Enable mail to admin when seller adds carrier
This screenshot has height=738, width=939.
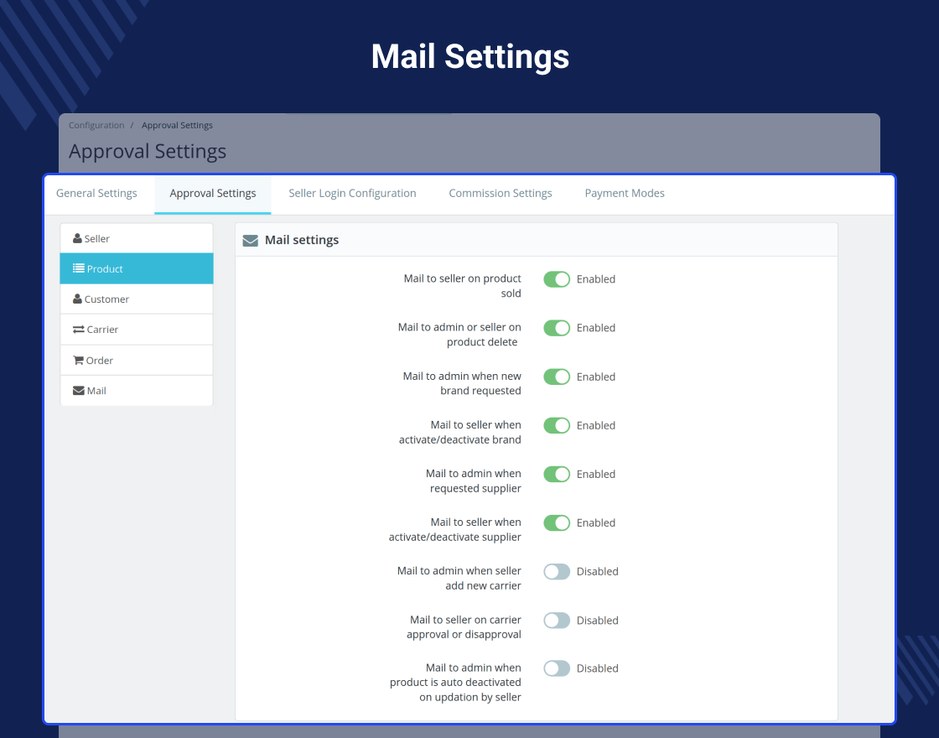click(557, 571)
